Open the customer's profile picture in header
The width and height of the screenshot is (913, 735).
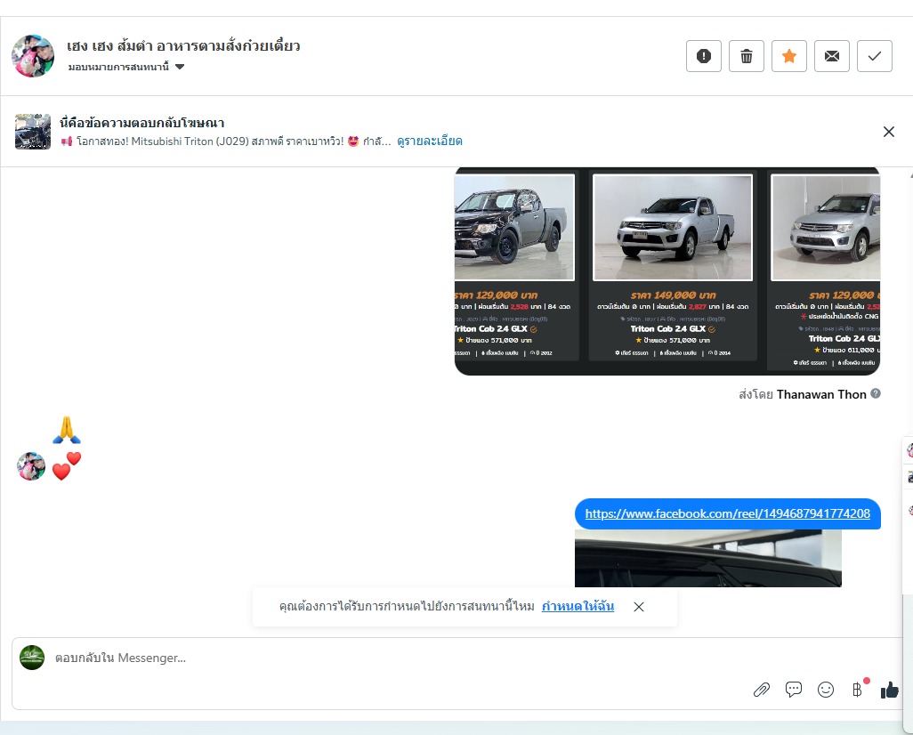click(x=33, y=56)
